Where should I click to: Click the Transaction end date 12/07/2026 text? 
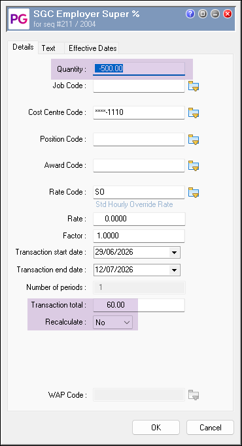pos(114,270)
